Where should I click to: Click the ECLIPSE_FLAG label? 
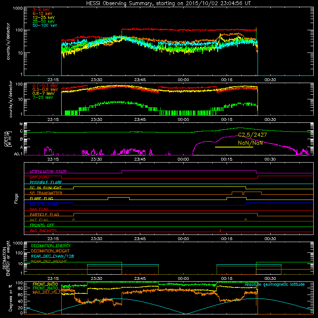pyautogui.click(x=43, y=204)
